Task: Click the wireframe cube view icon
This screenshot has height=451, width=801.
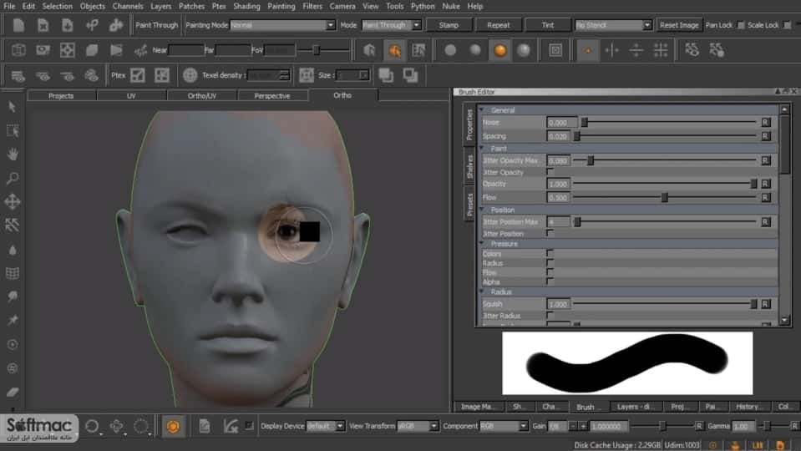Action: (18, 50)
